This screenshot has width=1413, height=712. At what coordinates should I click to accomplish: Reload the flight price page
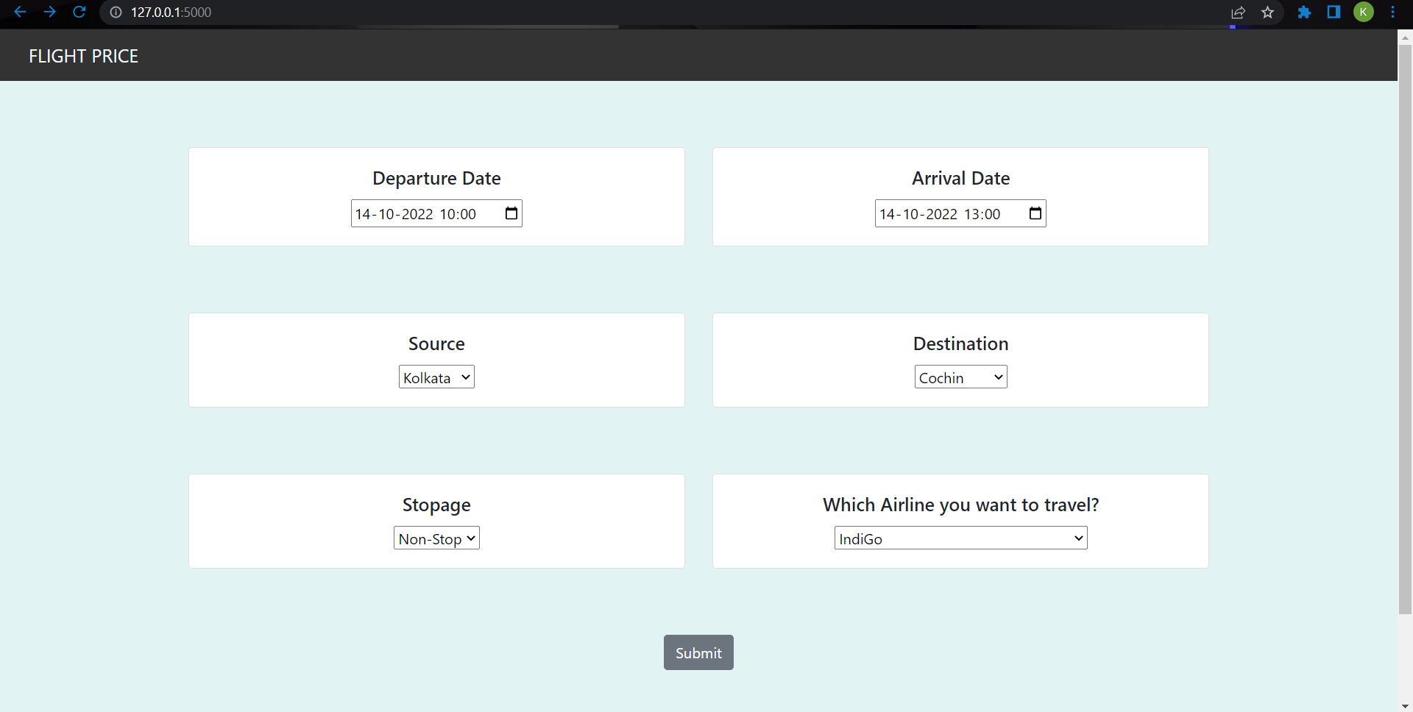coord(79,12)
